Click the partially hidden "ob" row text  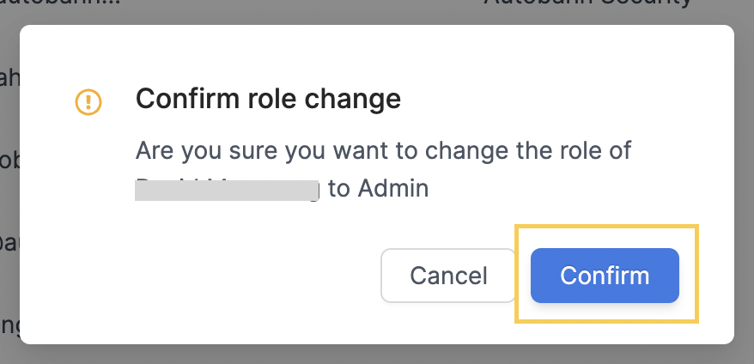coord(9,161)
